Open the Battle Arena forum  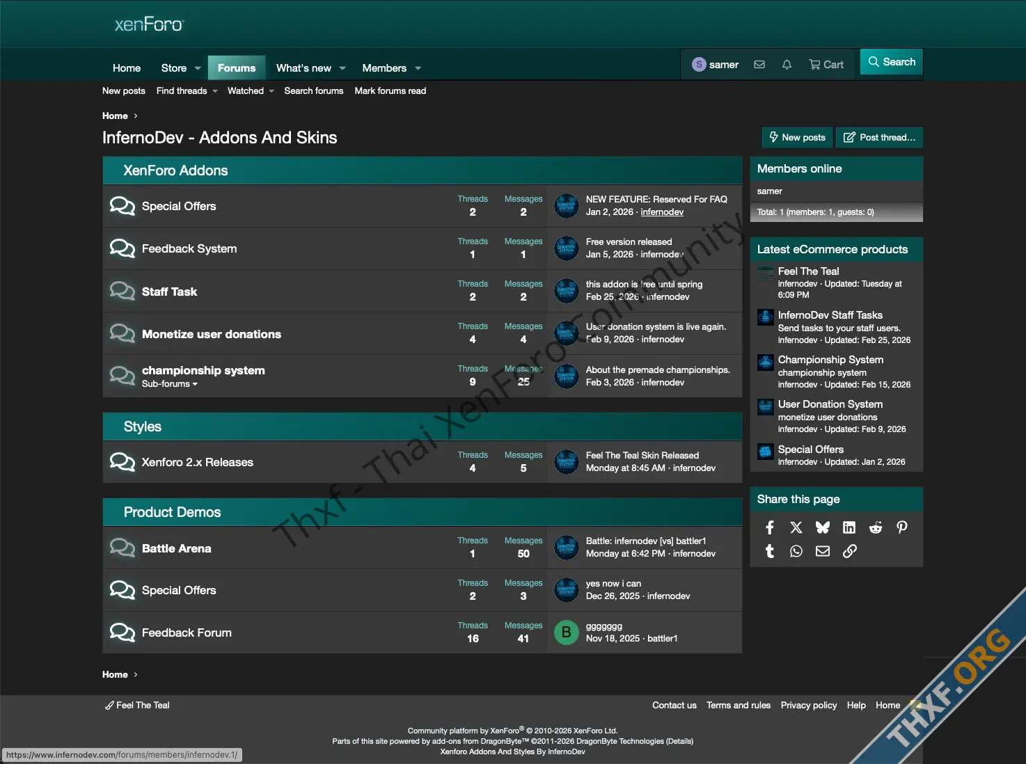[177, 548]
